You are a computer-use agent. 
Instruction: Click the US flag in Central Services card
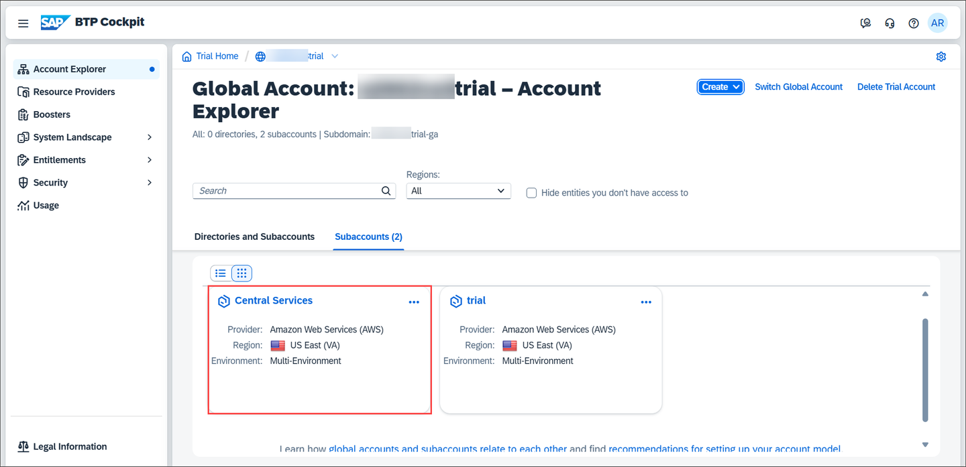(278, 346)
